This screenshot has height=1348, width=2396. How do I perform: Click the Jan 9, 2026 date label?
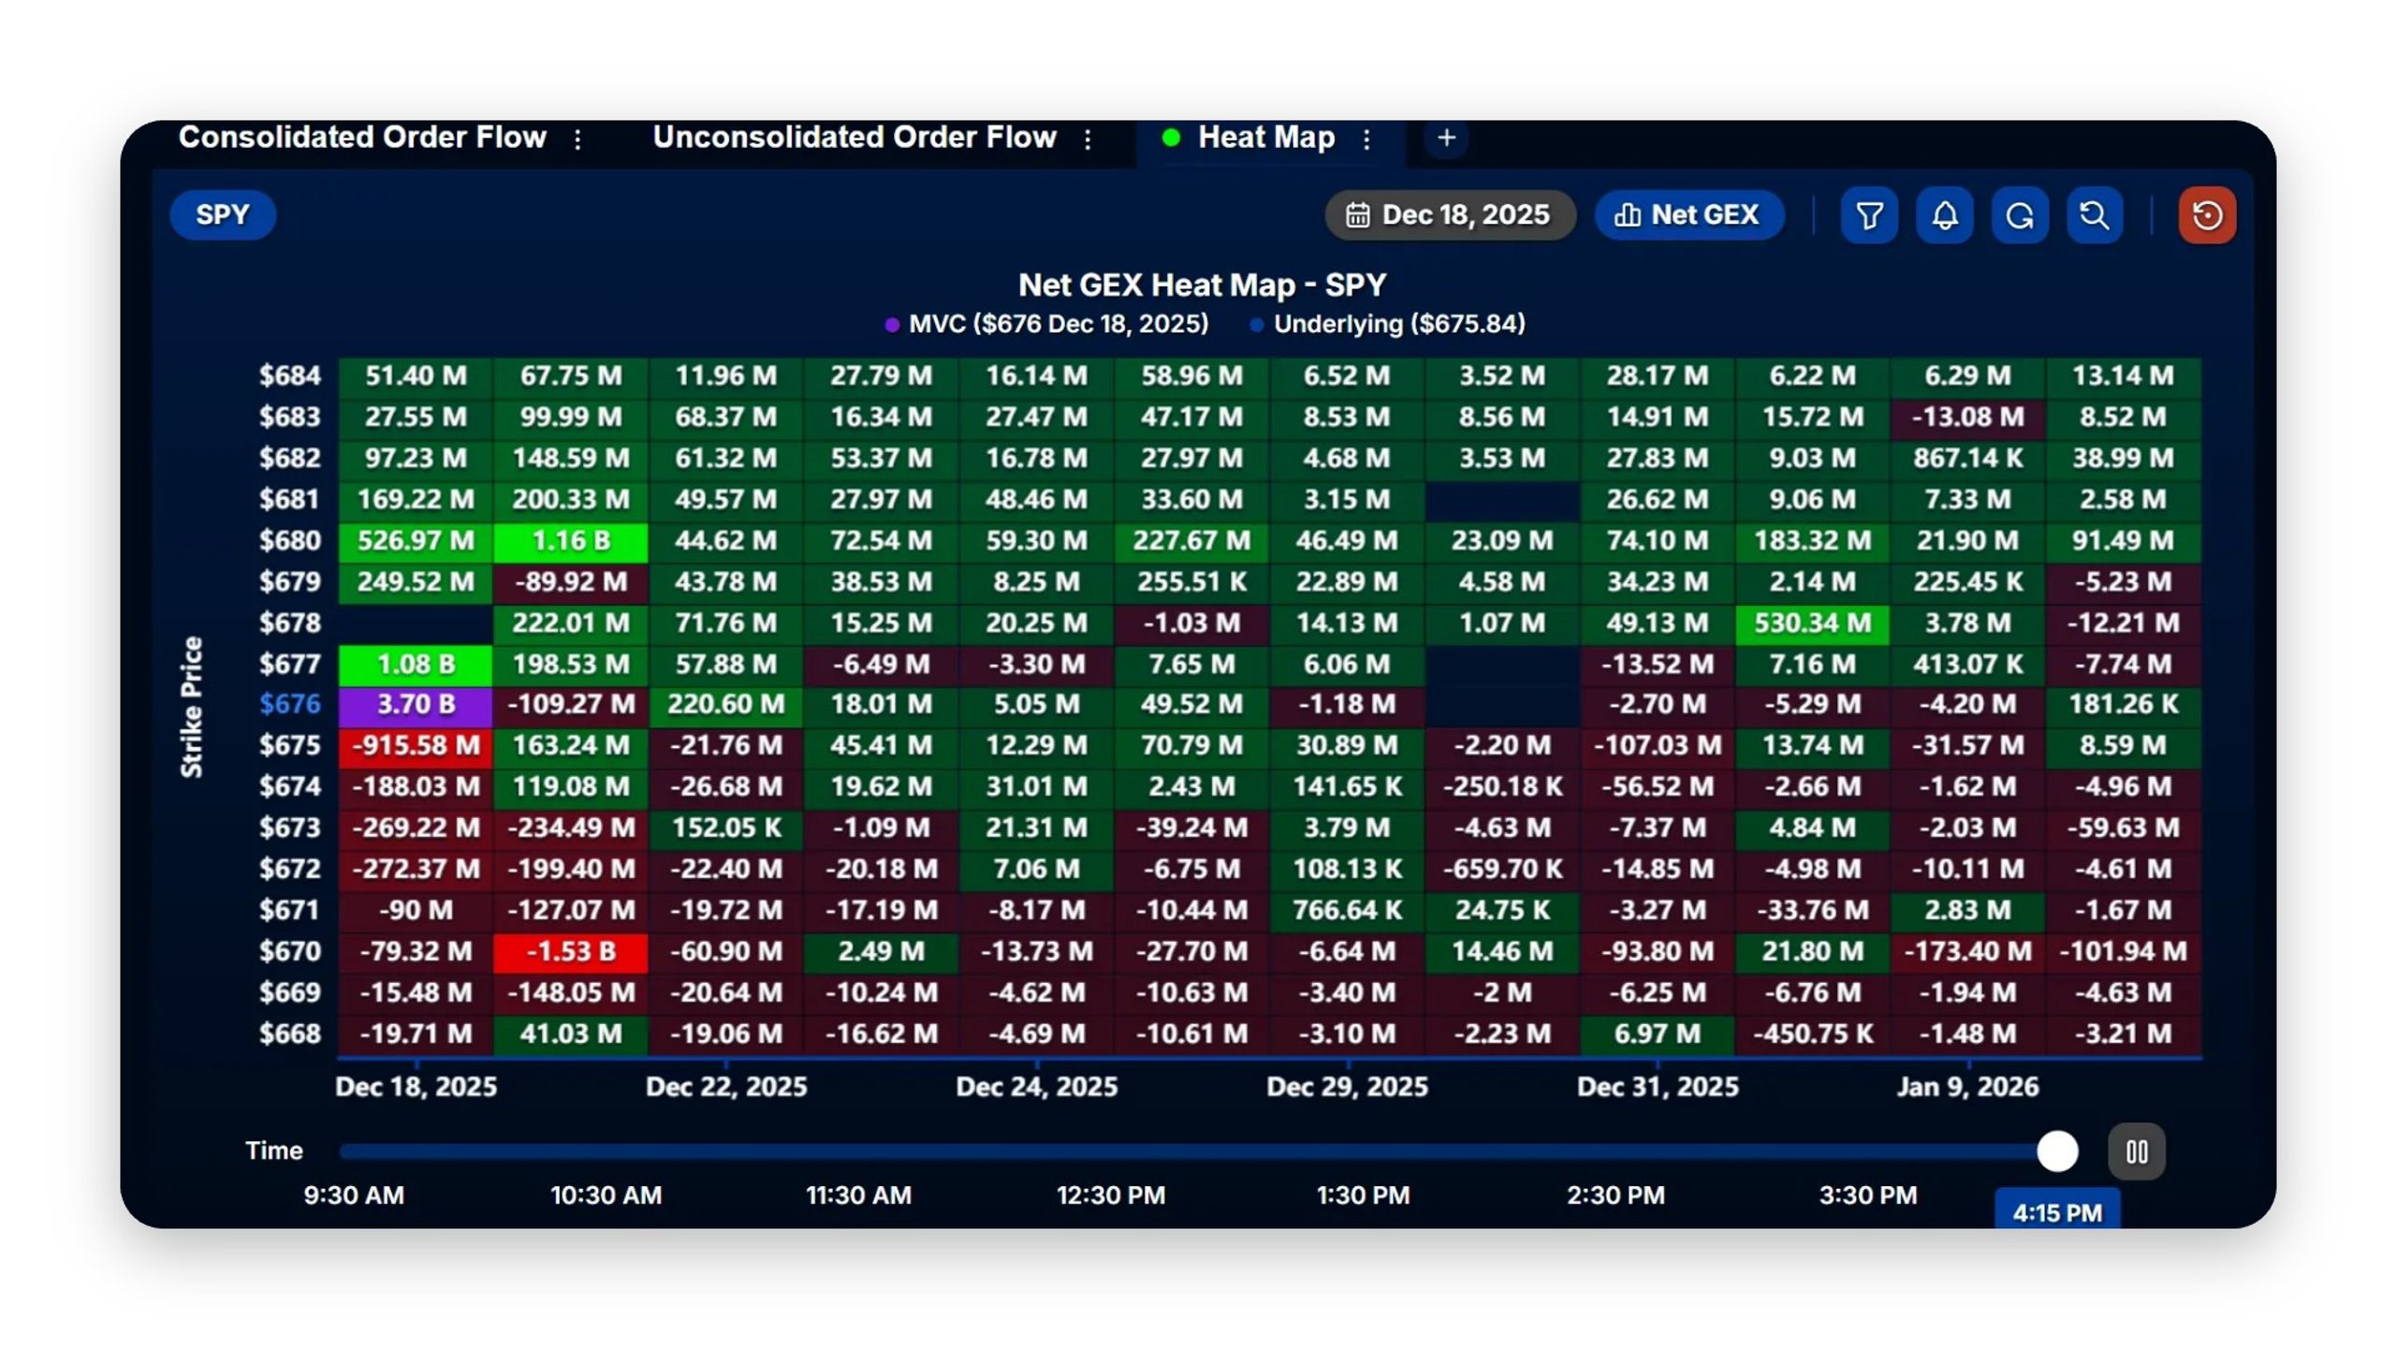pyautogui.click(x=1967, y=1087)
